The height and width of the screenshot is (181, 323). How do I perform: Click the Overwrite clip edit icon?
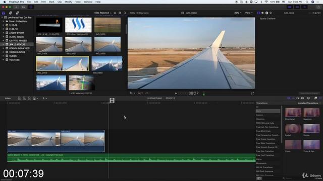pyautogui.click(x=34, y=99)
